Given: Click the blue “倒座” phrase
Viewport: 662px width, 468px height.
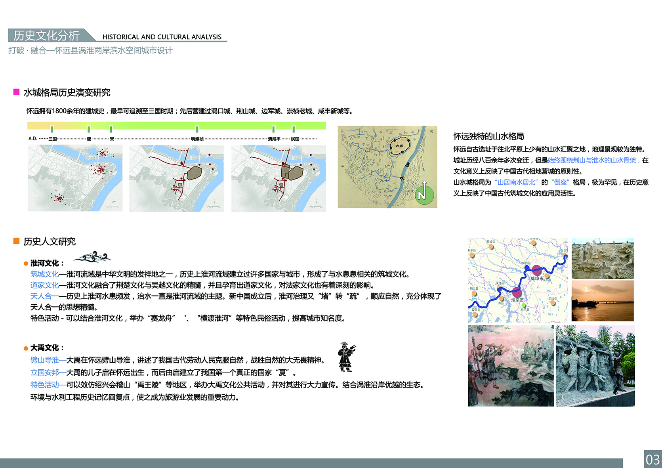Looking at the screenshot, I should (560, 182).
